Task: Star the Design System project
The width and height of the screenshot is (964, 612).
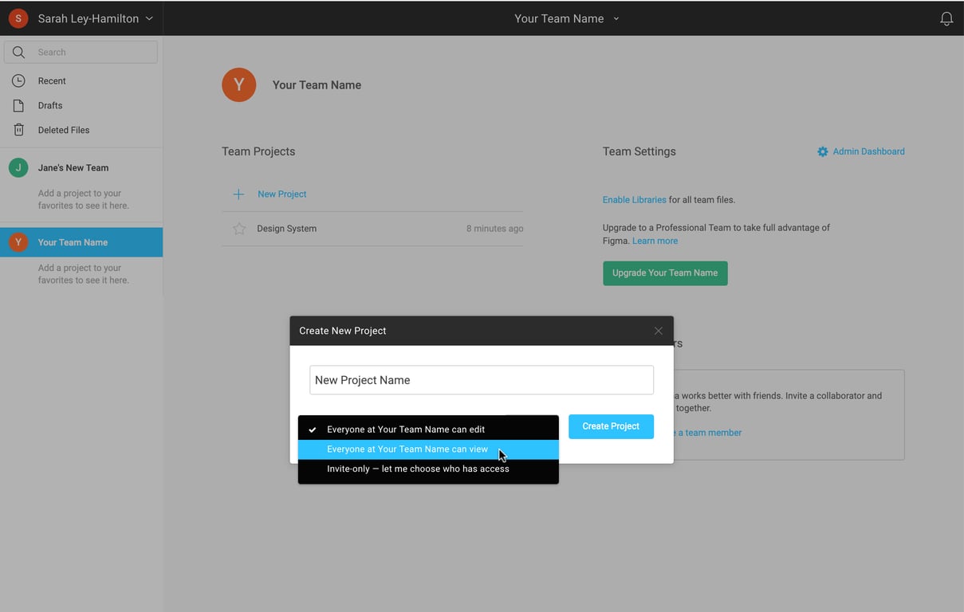Action: [x=239, y=229]
